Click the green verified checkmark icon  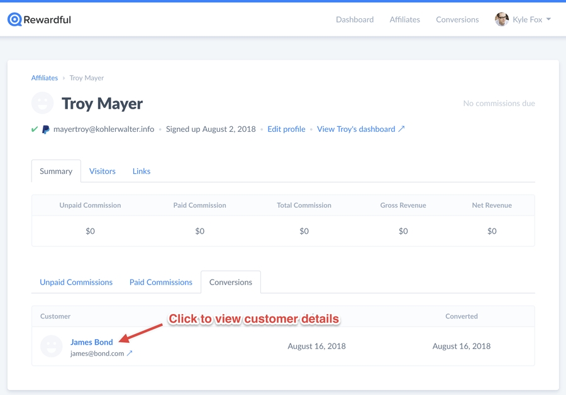35,129
